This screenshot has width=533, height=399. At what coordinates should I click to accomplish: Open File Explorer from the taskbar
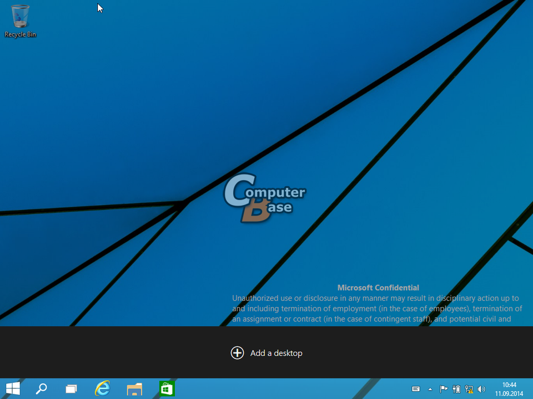click(x=134, y=389)
